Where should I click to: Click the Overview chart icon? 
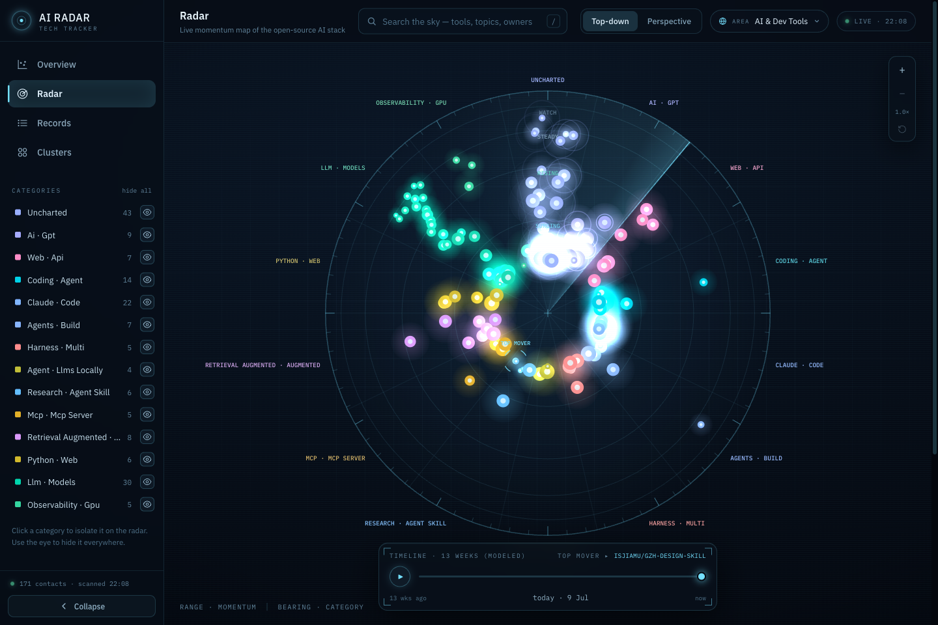(x=22, y=64)
